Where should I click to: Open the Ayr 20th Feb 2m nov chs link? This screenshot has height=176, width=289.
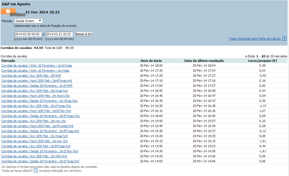click(34, 121)
